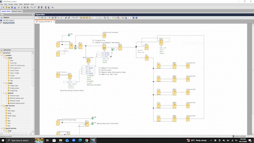Select the S1.1 shift register bit block
This screenshot has height=143, width=254.
click(x=159, y=66)
